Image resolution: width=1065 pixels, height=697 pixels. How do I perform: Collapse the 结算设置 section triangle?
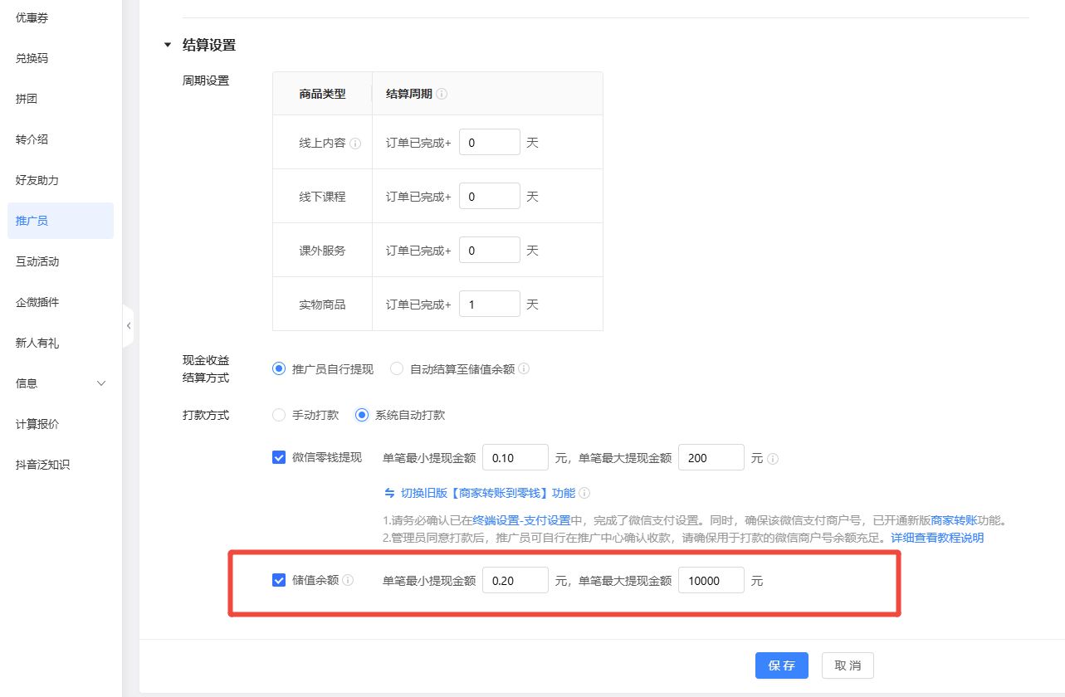(168, 46)
